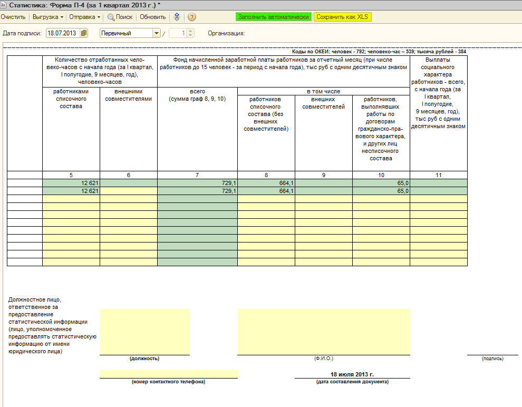Open the calendar picker for signing date
Screen dimensions: 522x407
click(x=84, y=33)
